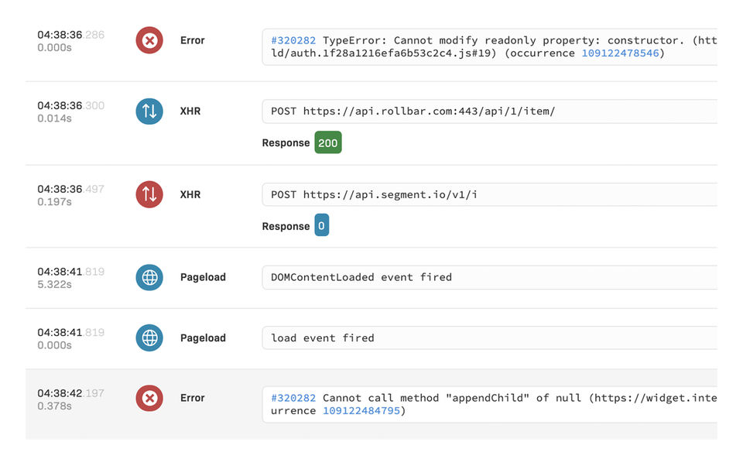The height and width of the screenshot is (466, 743).
Task: Click the Pageload label beside DOMContentLoaded event
Action: tap(203, 277)
